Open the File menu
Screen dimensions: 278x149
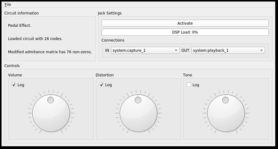(x=8, y=5)
